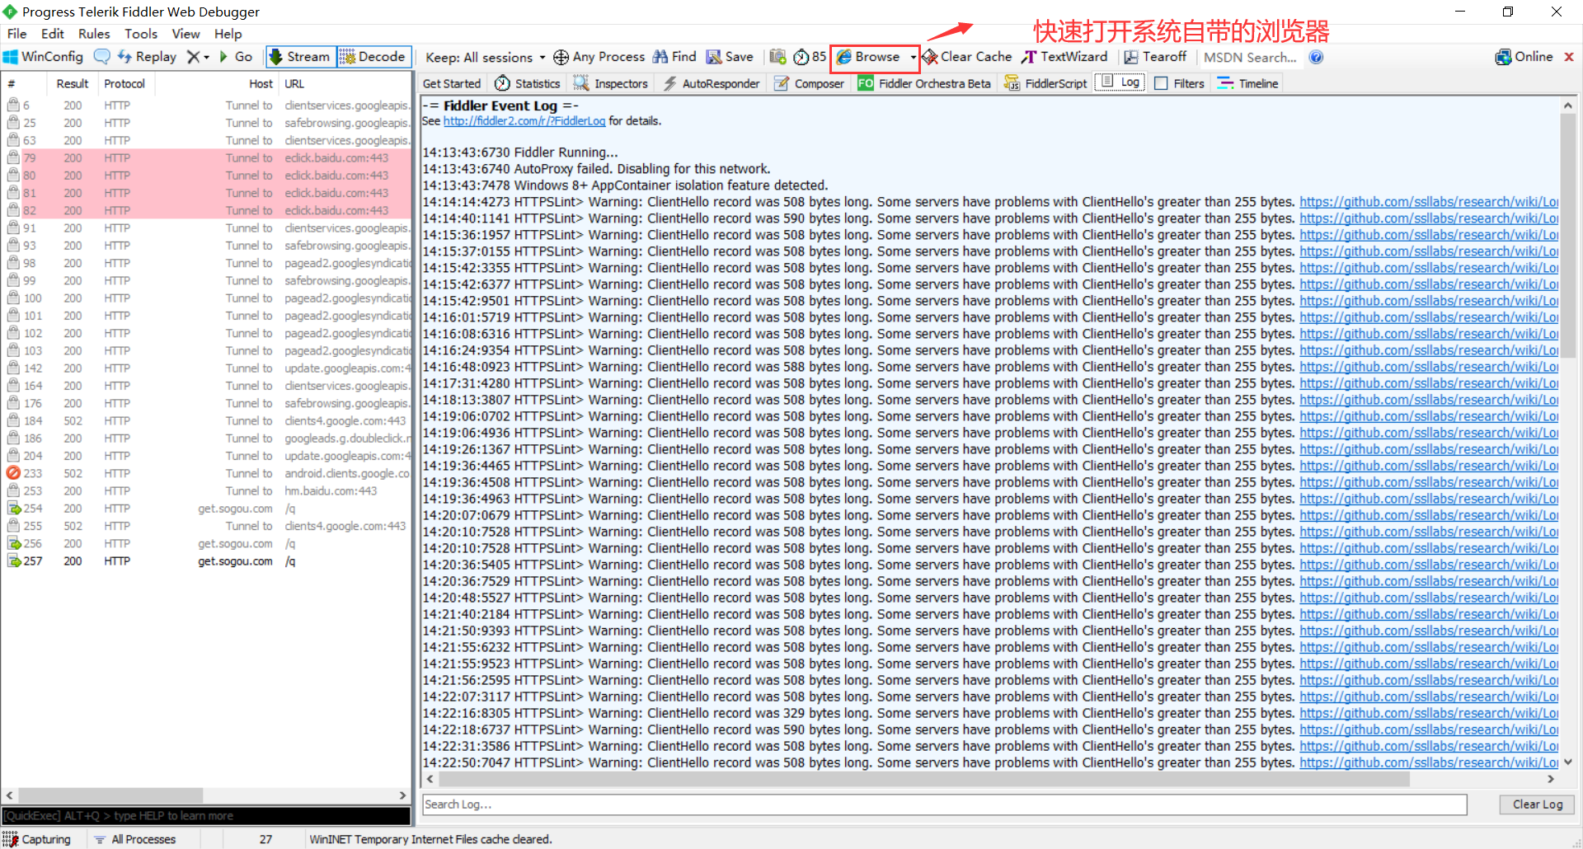1583x849 pixels.
Task: Click the QuickExec command box
Action: 206,816
